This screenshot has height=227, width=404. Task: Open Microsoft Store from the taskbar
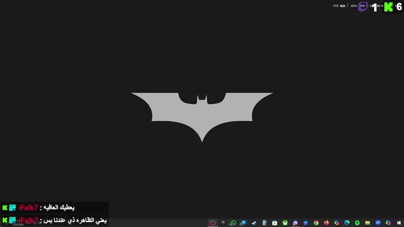[275, 223]
